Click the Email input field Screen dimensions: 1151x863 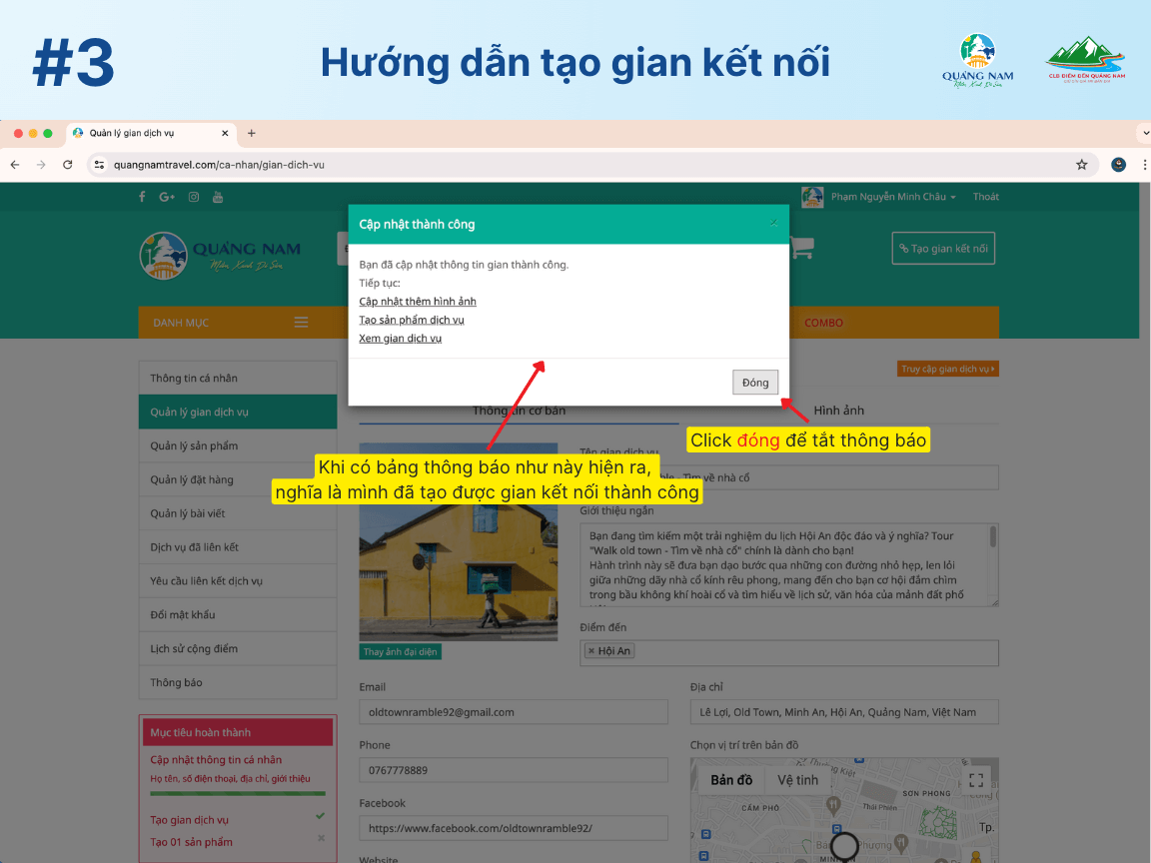[x=514, y=712]
